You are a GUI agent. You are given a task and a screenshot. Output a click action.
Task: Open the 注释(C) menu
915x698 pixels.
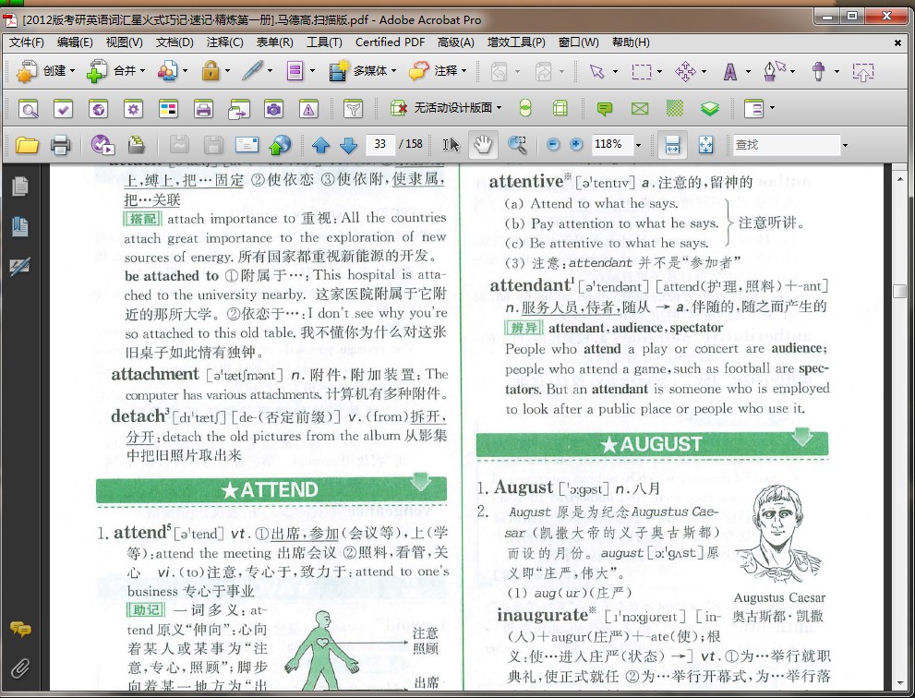click(x=224, y=42)
